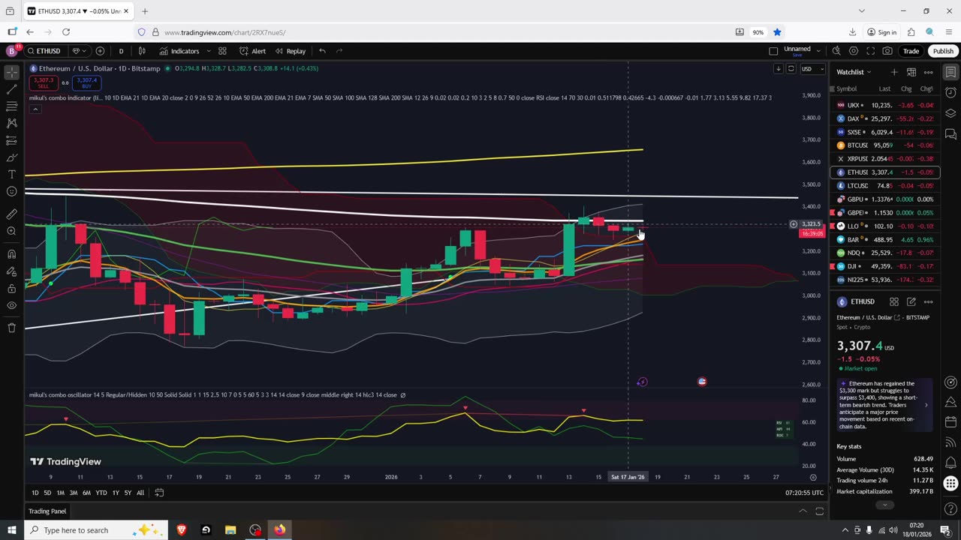
Task: Click the Trade button
Action: (911, 51)
